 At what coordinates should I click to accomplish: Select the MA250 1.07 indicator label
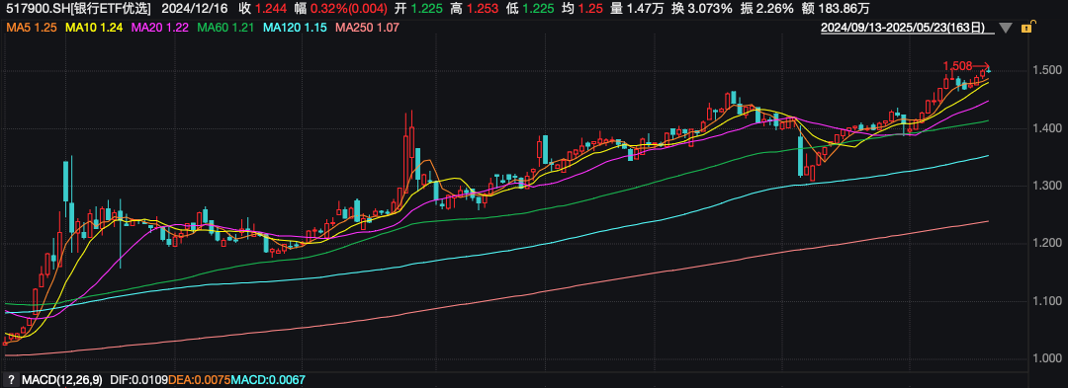[367, 28]
